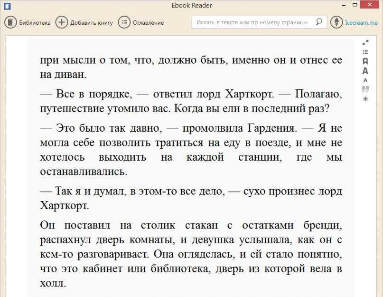
Task: Open the Библиотека library view
Action: pyautogui.click(x=28, y=22)
